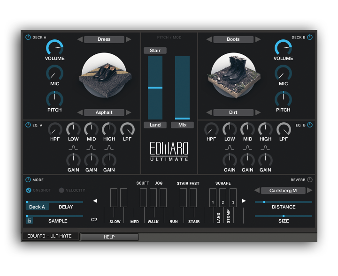
Task: Open the Help tab
Action: (109, 237)
